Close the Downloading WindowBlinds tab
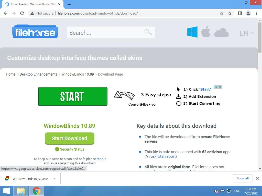This screenshot has width=262, height=196. [x=59, y=4]
